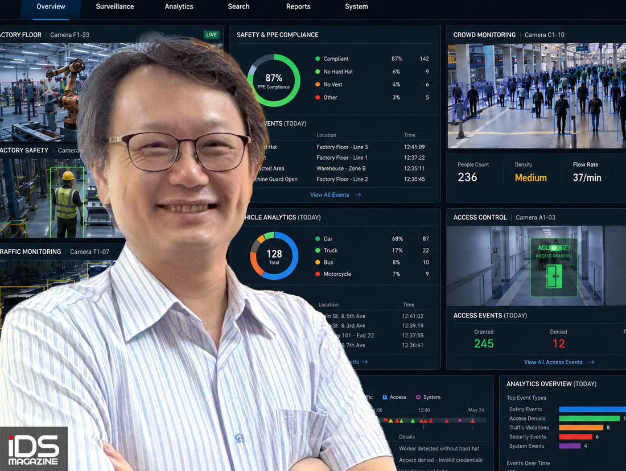The height and width of the screenshot is (471, 626).
Task: Click 'Access denied - Invalid credentials' detail
Action: (x=440, y=460)
